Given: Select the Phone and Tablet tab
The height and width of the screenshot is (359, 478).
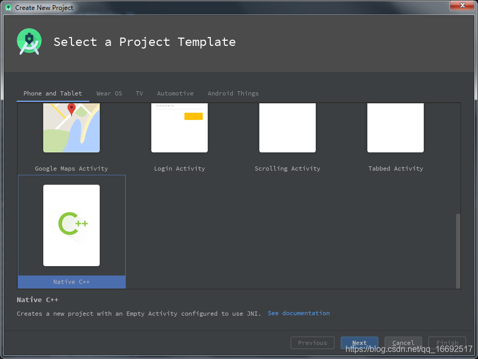Looking at the screenshot, I should coord(53,93).
